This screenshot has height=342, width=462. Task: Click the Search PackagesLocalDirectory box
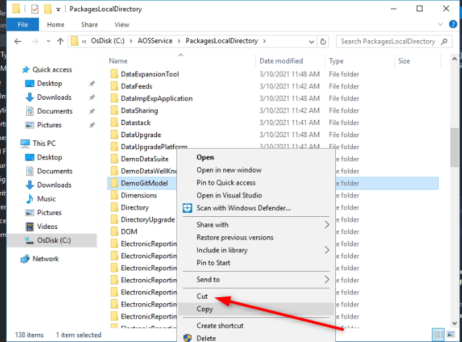click(x=388, y=41)
